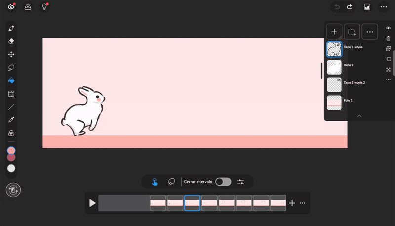Select the eighth last frame in timeline

pyautogui.click(x=278, y=203)
